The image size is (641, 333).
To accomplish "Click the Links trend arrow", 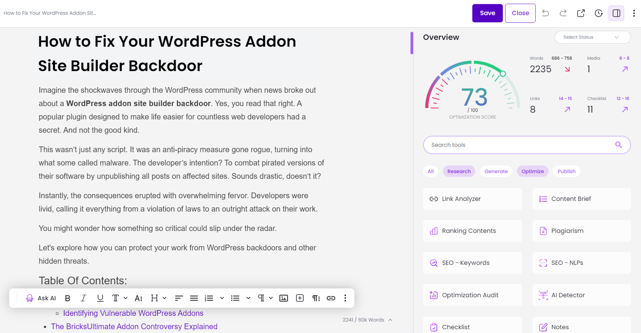I will [x=567, y=109].
